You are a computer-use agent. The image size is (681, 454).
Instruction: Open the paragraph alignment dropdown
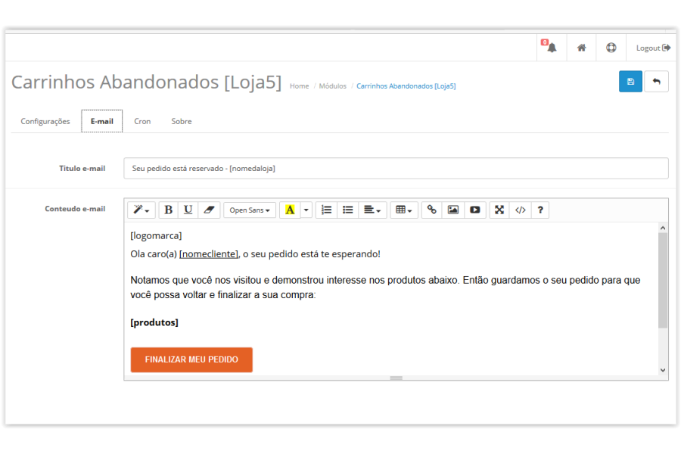pos(372,210)
